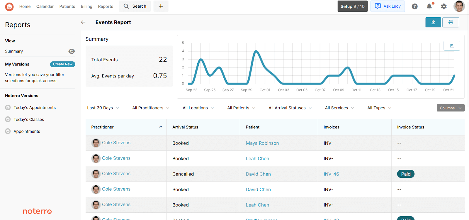469x220 pixels.
Task: Open All Arrival Statuses filter
Action: point(290,108)
